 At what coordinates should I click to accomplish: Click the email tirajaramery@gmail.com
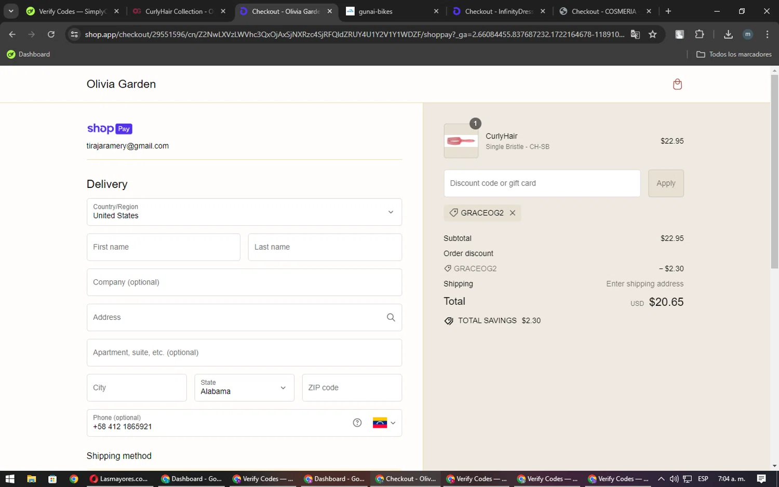coord(128,146)
